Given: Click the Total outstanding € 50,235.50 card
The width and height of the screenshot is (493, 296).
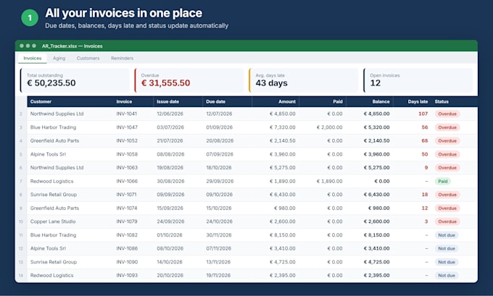Looking at the screenshot, I should coord(75,80).
